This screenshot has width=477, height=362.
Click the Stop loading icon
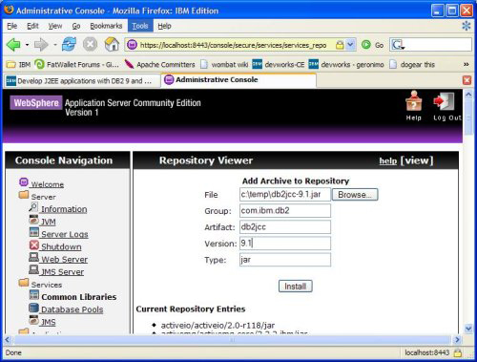(90, 44)
